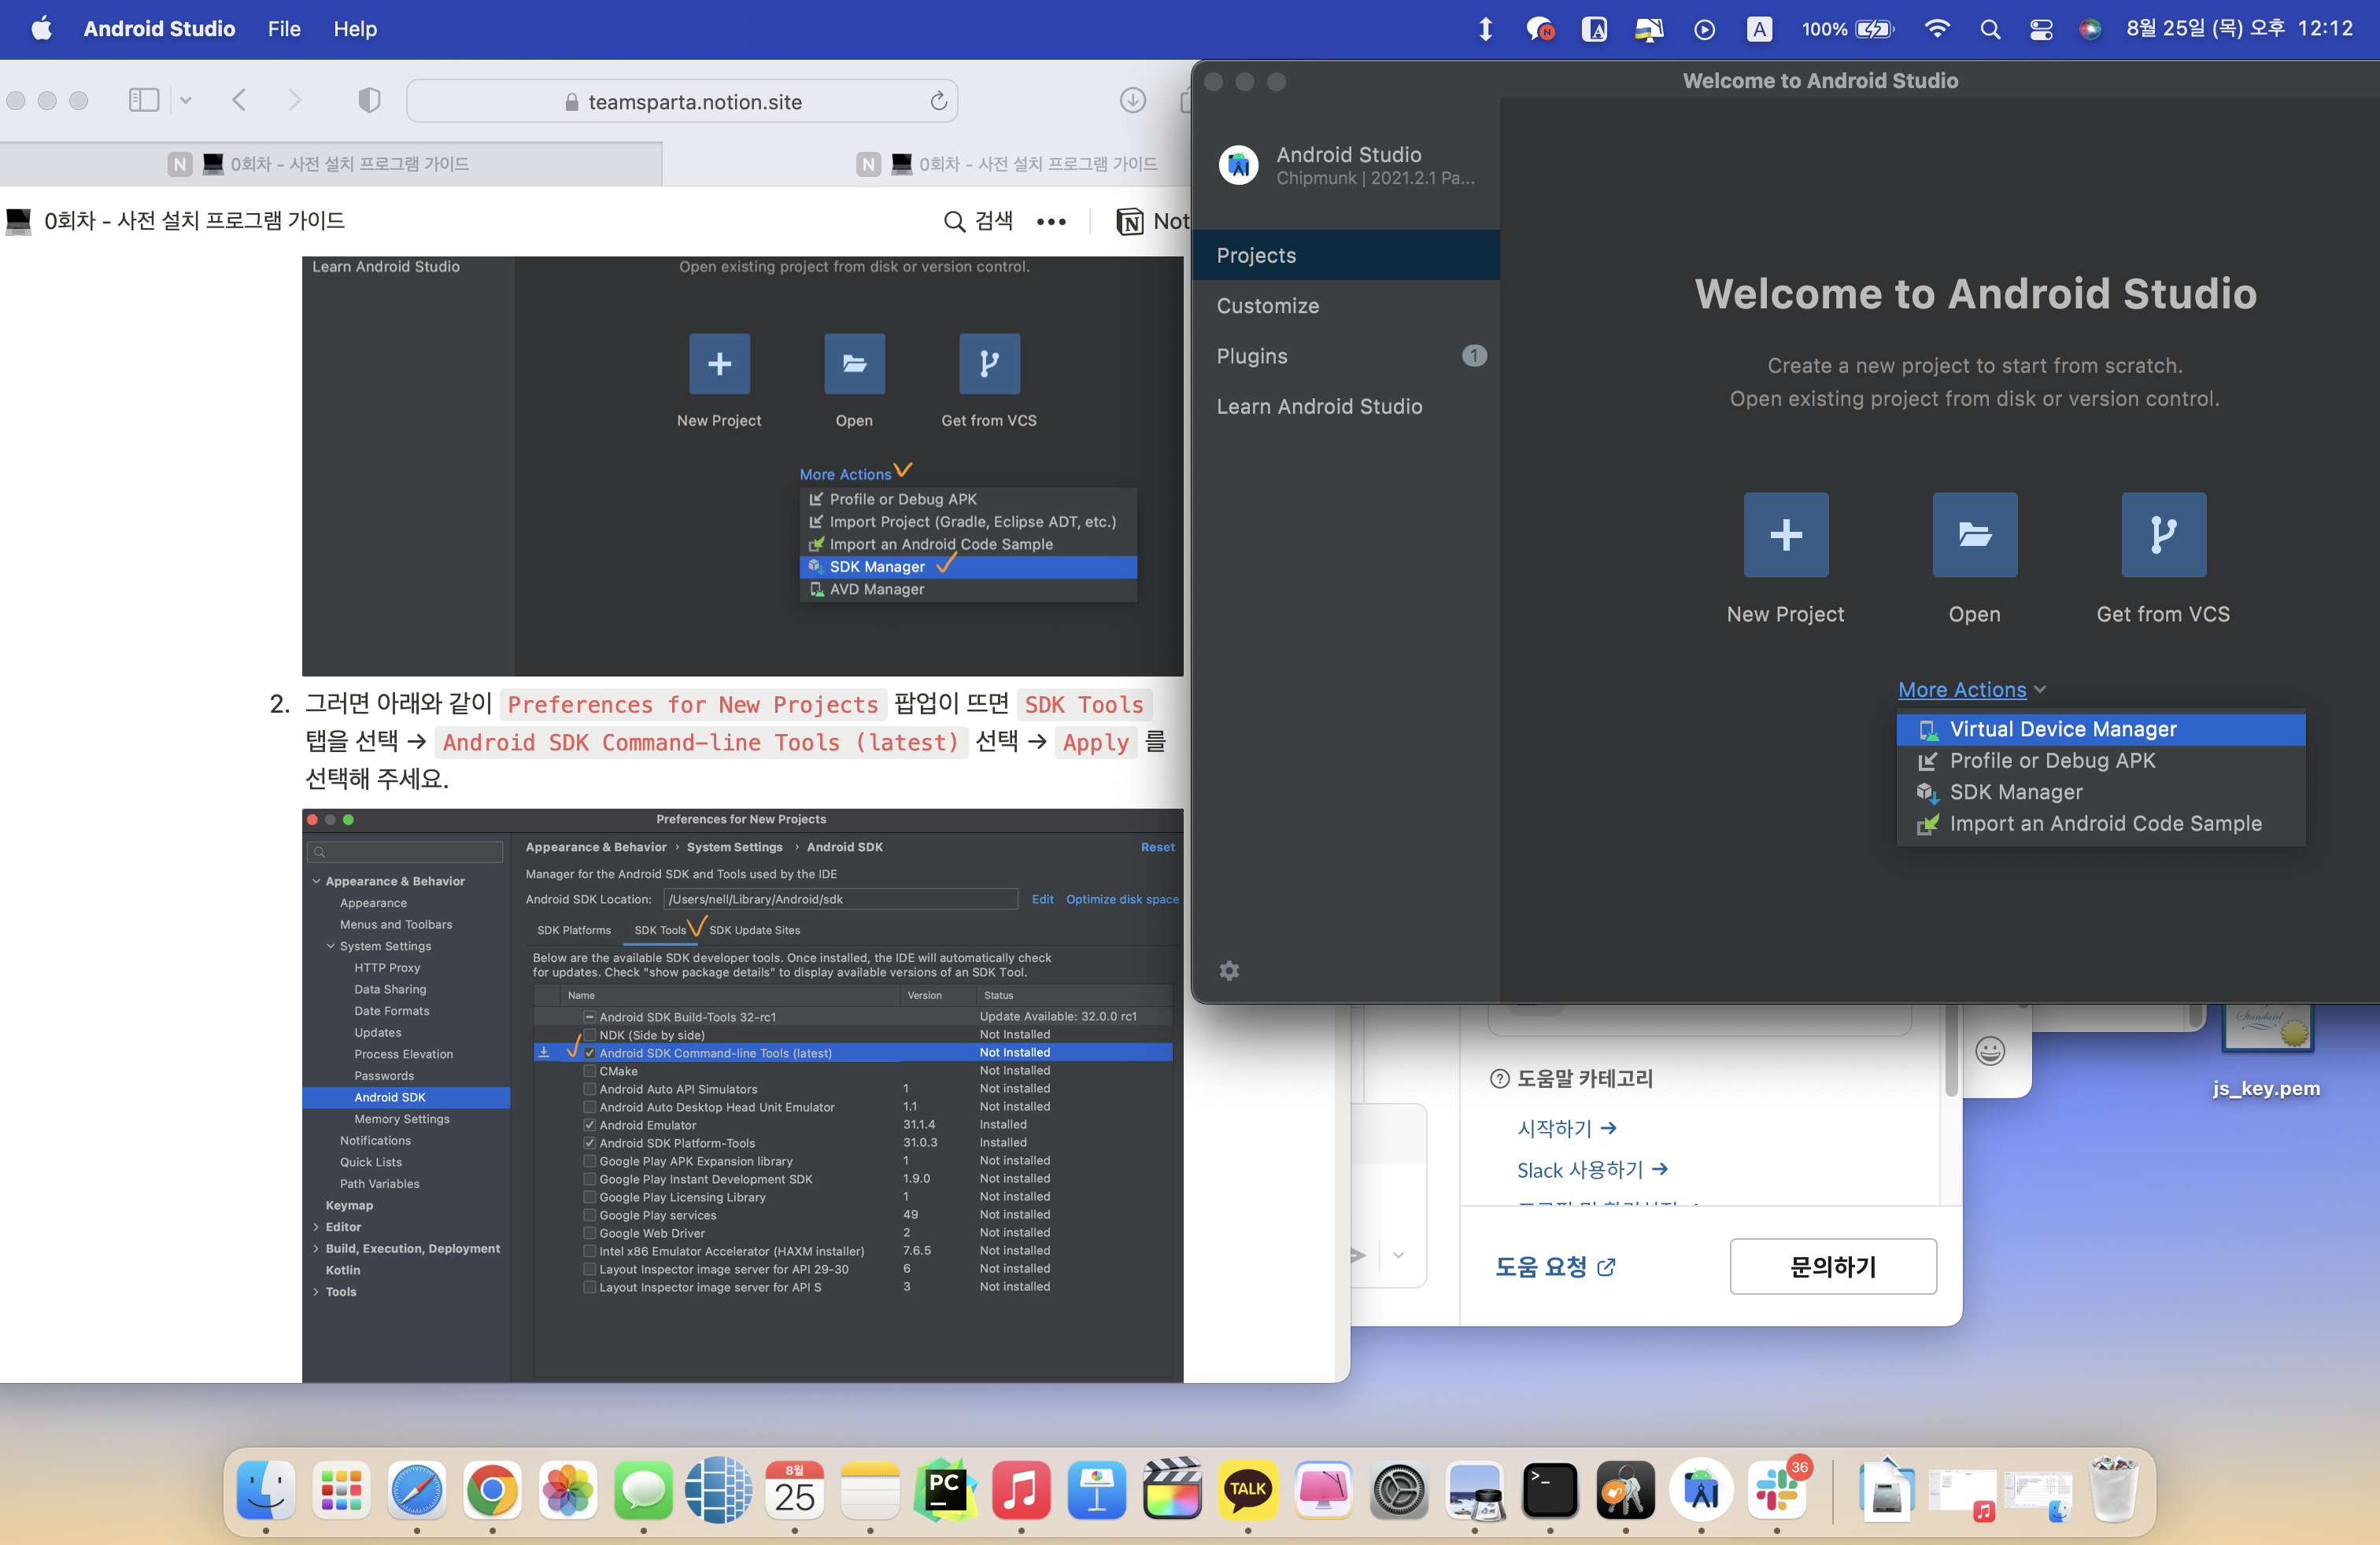Open the Calendar app from the Dock

coord(794,1489)
